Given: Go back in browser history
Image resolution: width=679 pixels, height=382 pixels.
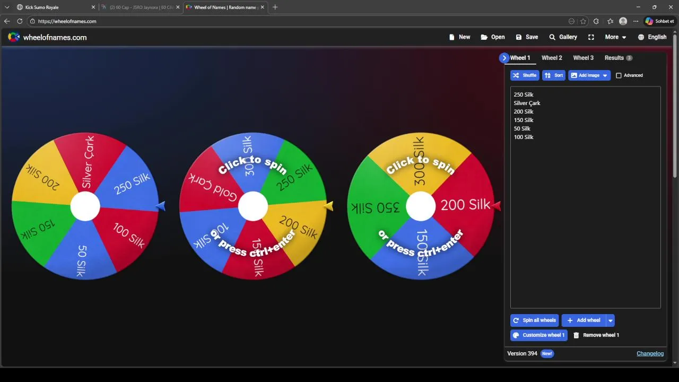Looking at the screenshot, I should tap(7, 21).
